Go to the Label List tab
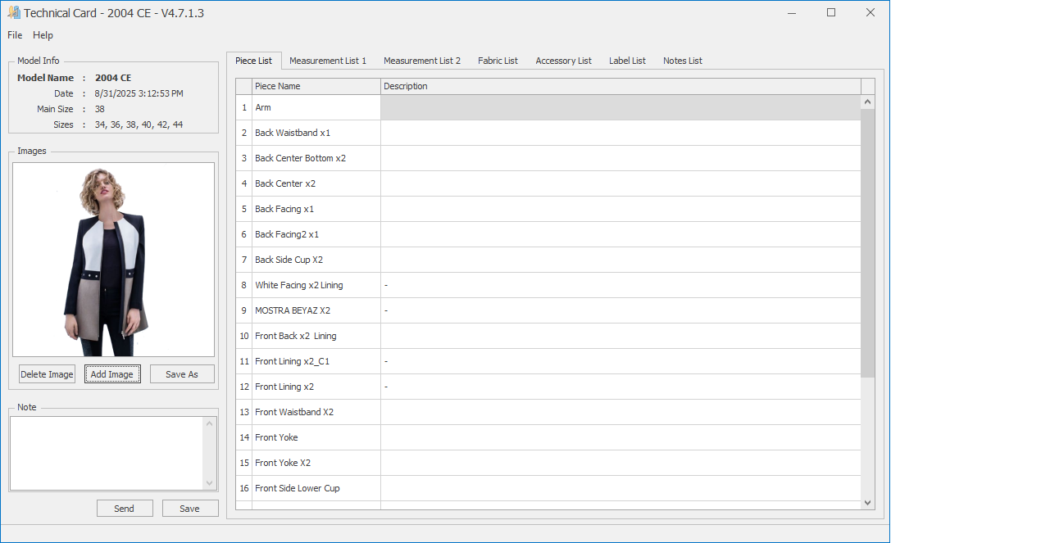This screenshot has height=543, width=1041. [627, 61]
